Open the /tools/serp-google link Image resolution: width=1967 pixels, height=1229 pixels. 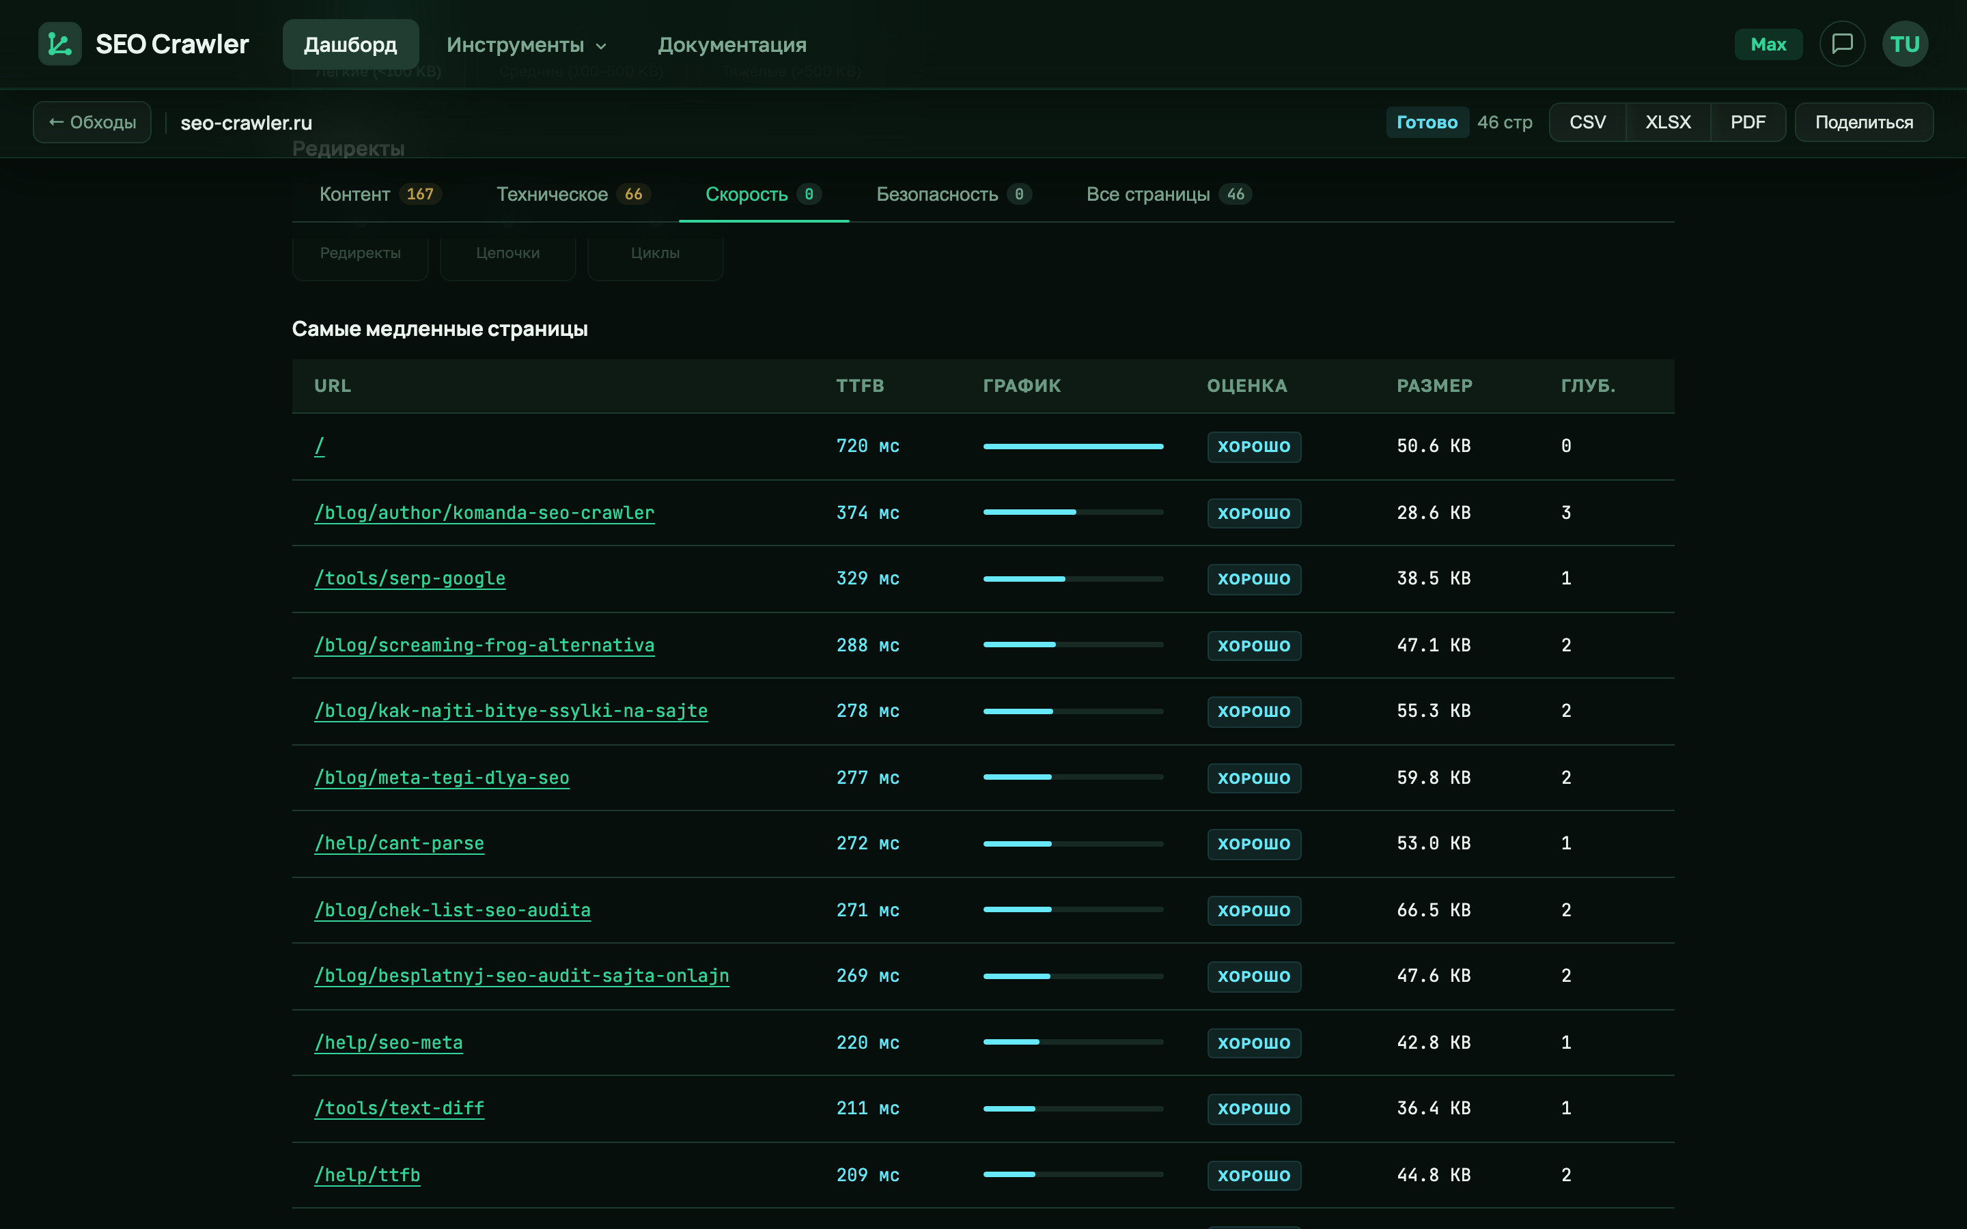click(410, 579)
